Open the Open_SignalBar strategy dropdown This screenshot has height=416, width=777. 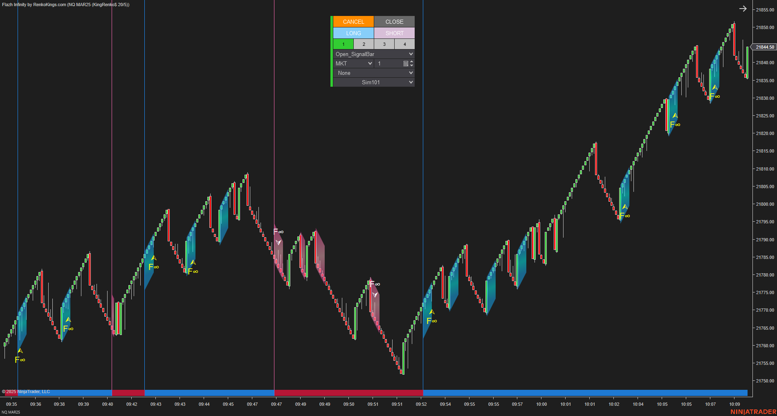pos(373,54)
